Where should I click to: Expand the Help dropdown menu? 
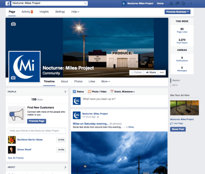click(75, 12)
